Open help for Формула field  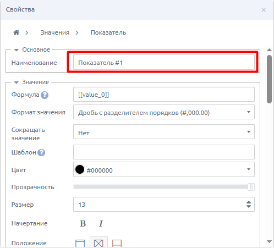coord(45,95)
